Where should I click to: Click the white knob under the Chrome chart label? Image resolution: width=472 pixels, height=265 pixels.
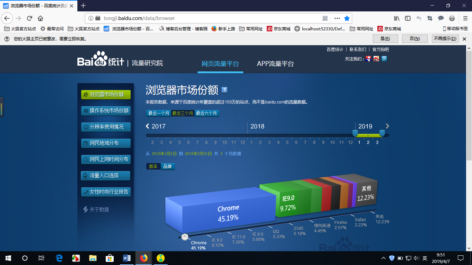click(x=185, y=237)
